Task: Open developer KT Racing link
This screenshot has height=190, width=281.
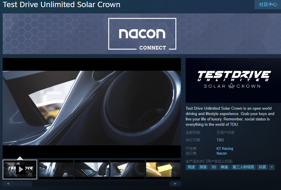Action: click(225, 149)
